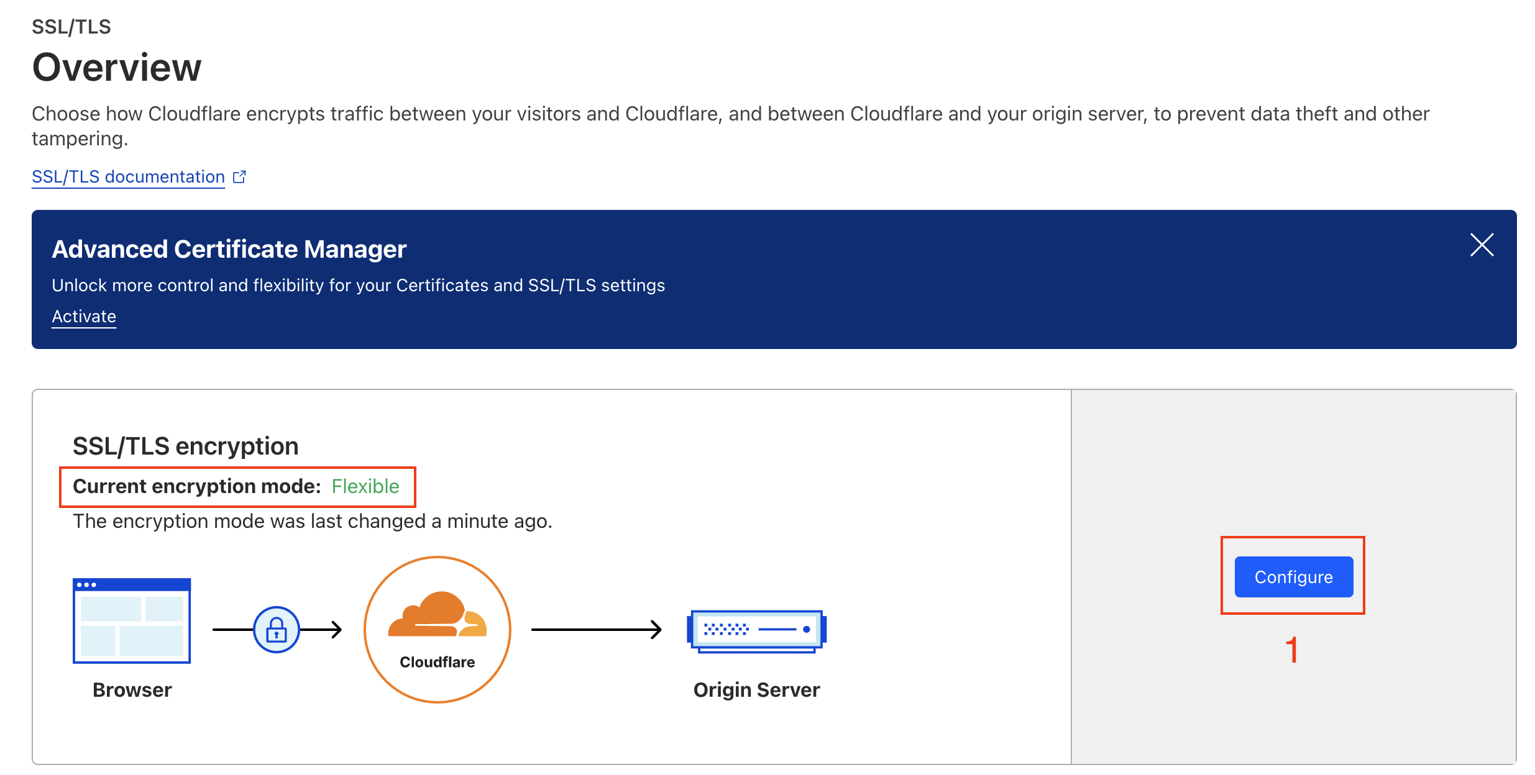Click the Current encryption mode label

[x=196, y=486]
